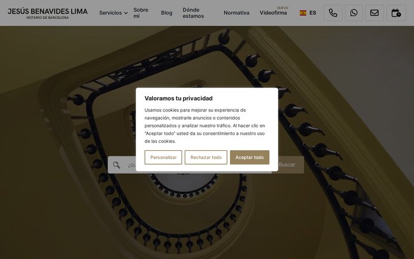This screenshot has height=259, width=414.
Task: Click the Valoramos tu privacidad heading
Action: coord(178,98)
